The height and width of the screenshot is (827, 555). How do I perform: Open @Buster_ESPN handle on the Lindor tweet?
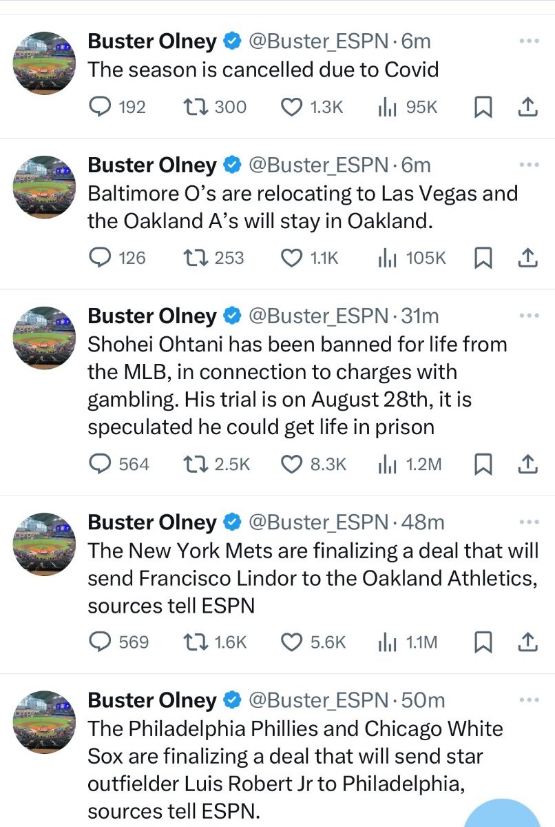[x=317, y=522]
